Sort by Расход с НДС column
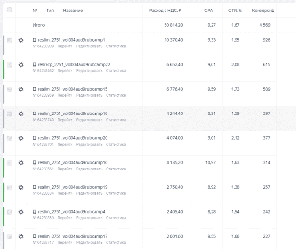The image size is (296, 249). point(165,11)
